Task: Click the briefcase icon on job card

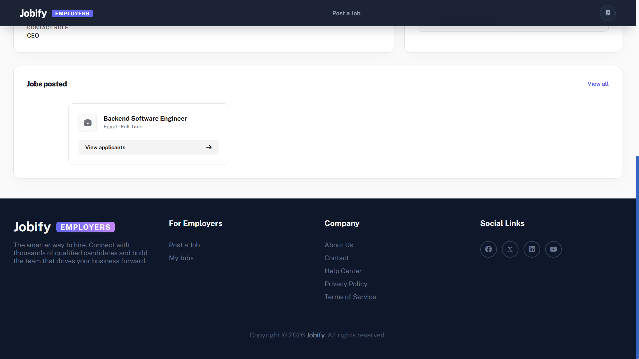Action: pyautogui.click(x=88, y=123)
